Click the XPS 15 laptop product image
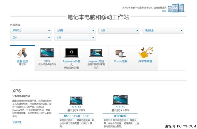Image resolution: width=197 pixels, height=129 pixels. (120, 100)
